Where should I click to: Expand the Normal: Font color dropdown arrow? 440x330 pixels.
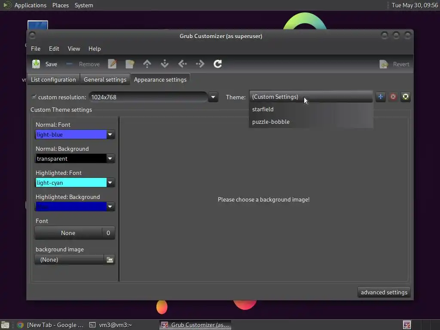110,134
